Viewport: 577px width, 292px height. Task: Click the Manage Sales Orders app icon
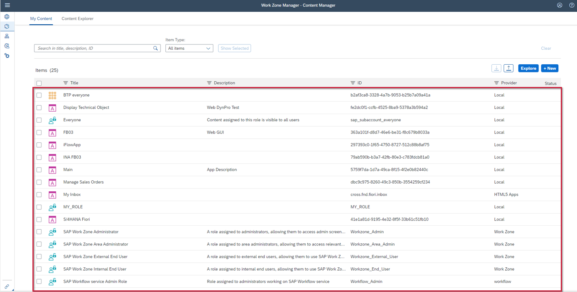[52, 182]
